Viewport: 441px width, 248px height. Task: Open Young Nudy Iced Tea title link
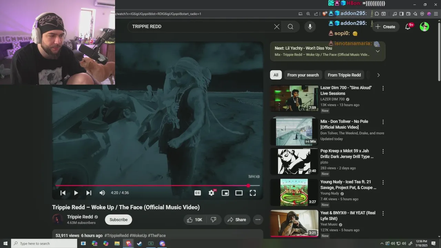[348, 185]
